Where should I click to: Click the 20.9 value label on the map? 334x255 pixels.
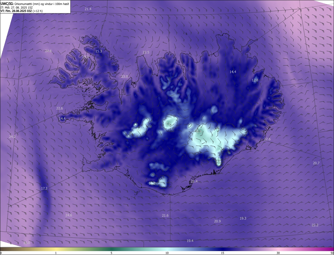(217, 221)
